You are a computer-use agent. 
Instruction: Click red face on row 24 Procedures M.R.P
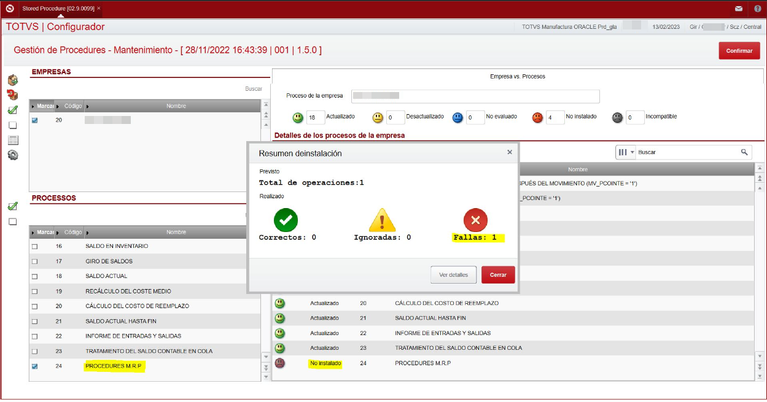pos(280,363)
